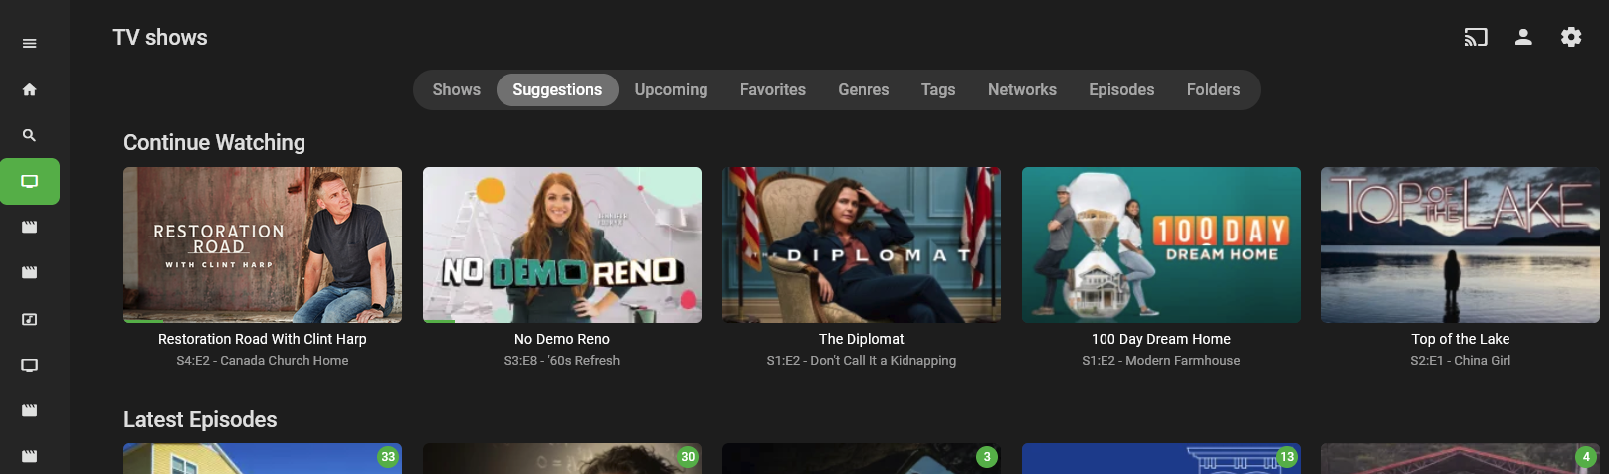Click the 100 Day Dream Home title link
Screen dimensions: 1609x474
click(x=1161, y=339)
